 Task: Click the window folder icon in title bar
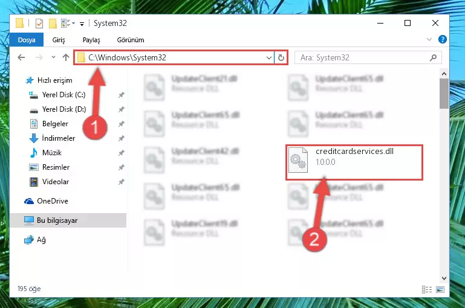point(19,23)
